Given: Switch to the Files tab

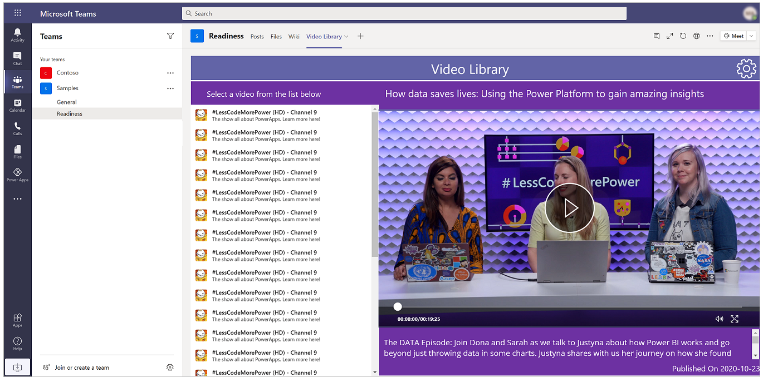Looking at the screenshot, I should 276,37.
